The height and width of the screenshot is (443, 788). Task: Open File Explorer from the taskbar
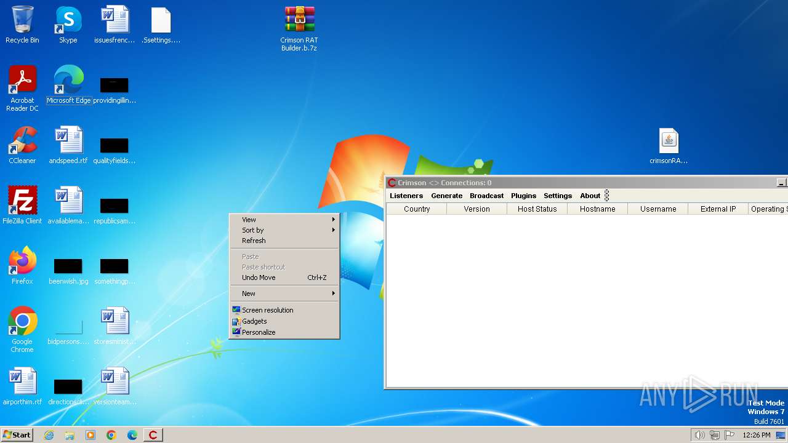(x=70, y=435)
